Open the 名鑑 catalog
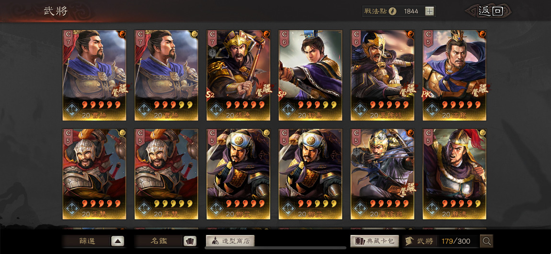This screenshot has height=254, width=551. point(159,241)
